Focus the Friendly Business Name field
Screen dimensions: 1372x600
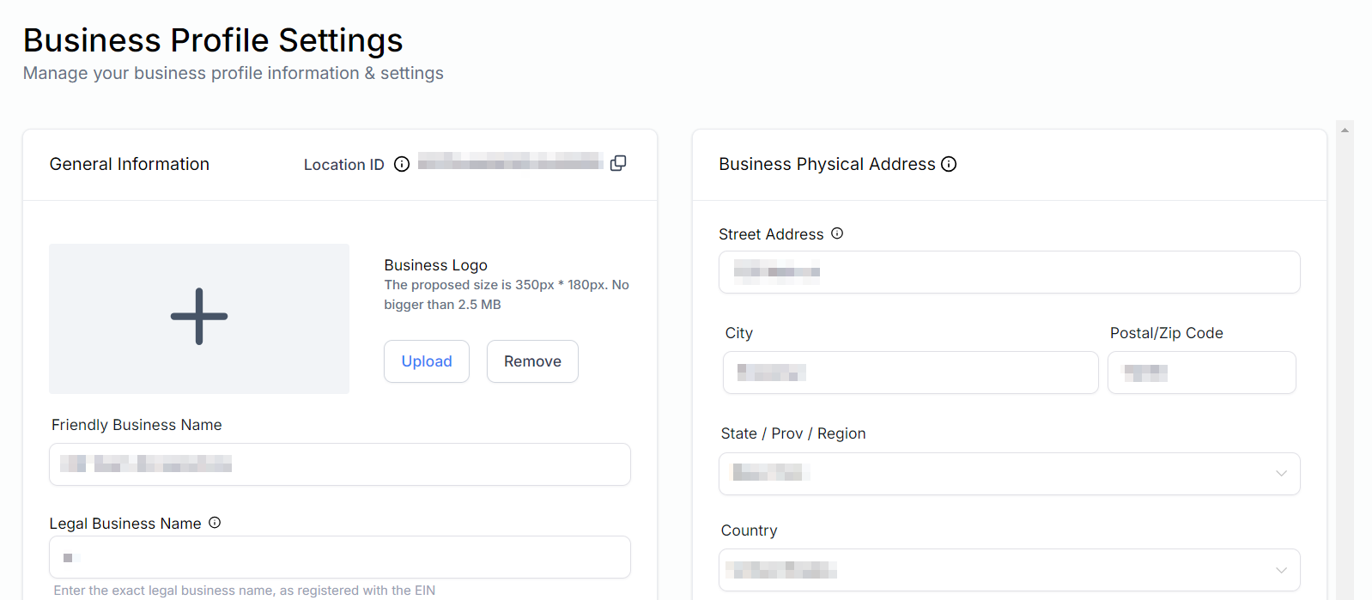click(x=340, y=464)
